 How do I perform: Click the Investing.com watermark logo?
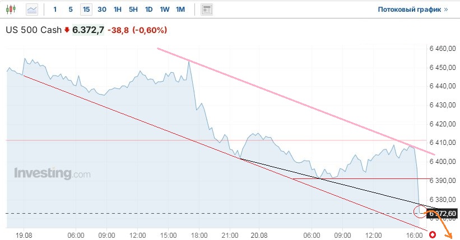pos(52,173)
